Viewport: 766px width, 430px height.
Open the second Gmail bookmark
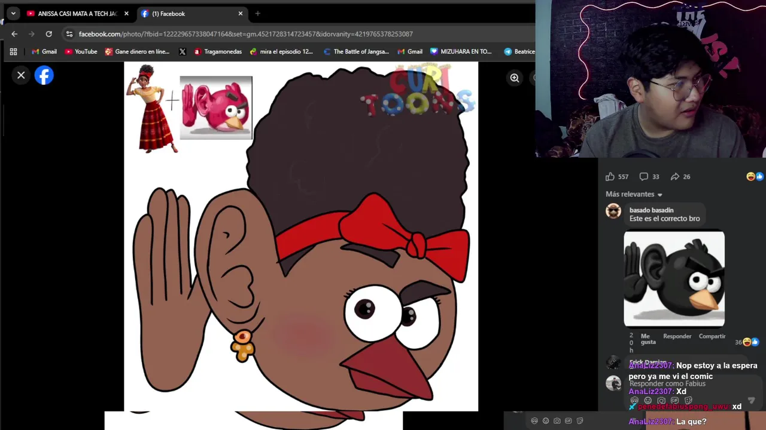click(409, 51)
